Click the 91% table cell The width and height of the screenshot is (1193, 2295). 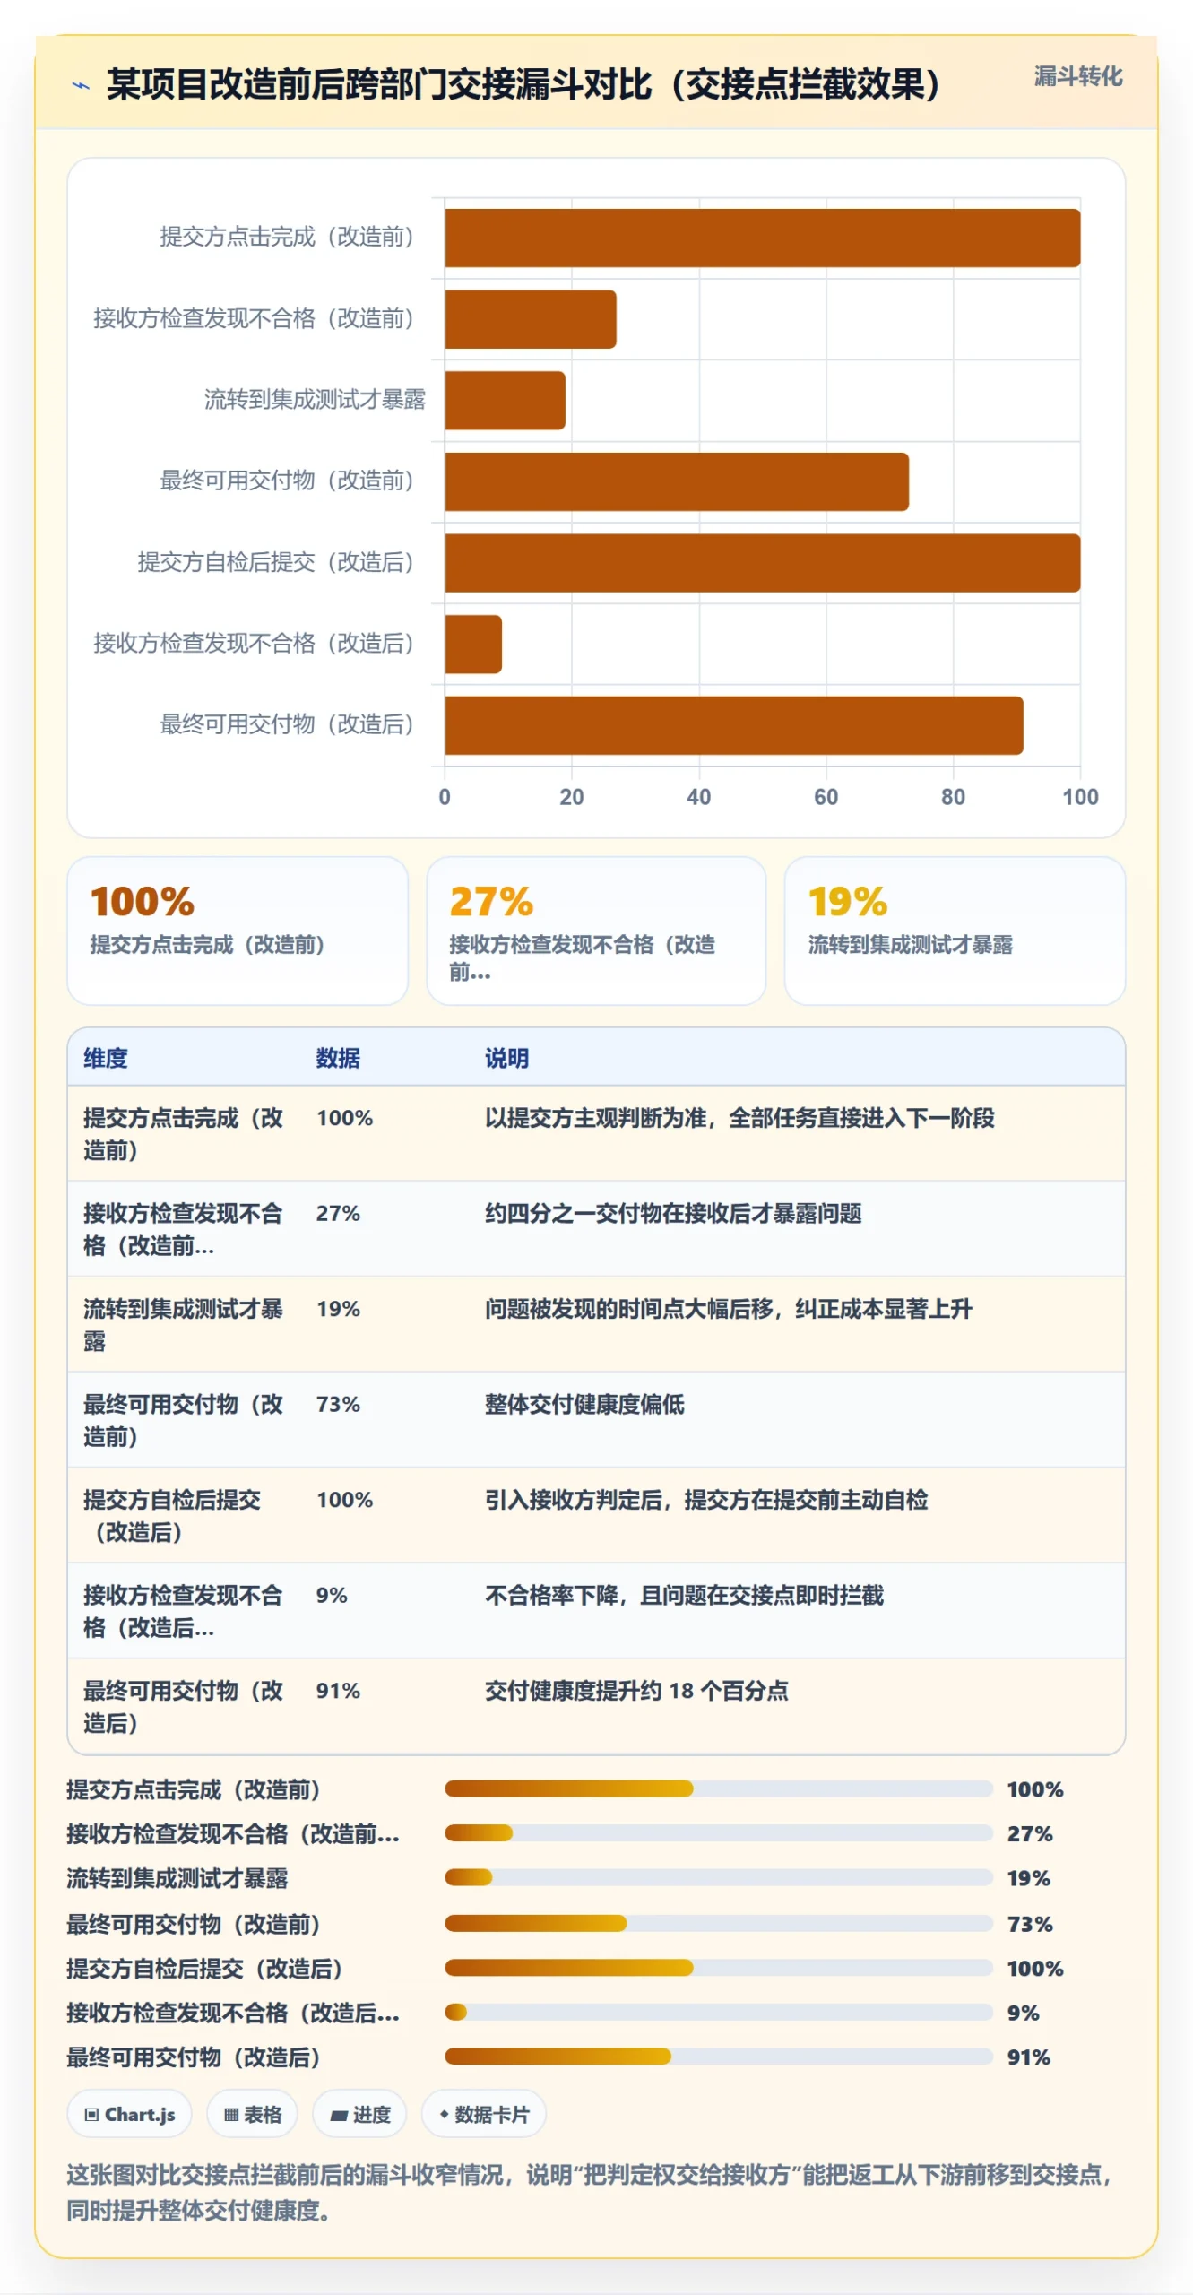click(x=338, y=1691)
